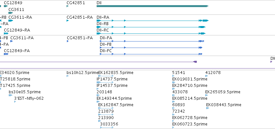
Task: Select EST EK060723.5prime
Action: click(173, 127)
